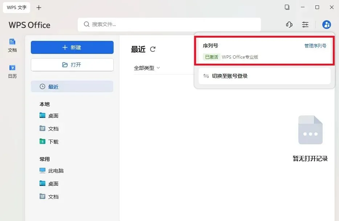Click the WPS Office logo title
The image size is (339, 221).
(x=29, y=25)
